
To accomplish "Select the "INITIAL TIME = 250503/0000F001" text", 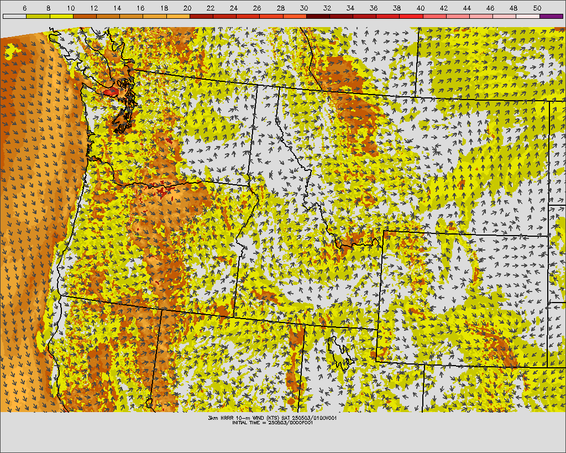I will (x=272, y=423).
